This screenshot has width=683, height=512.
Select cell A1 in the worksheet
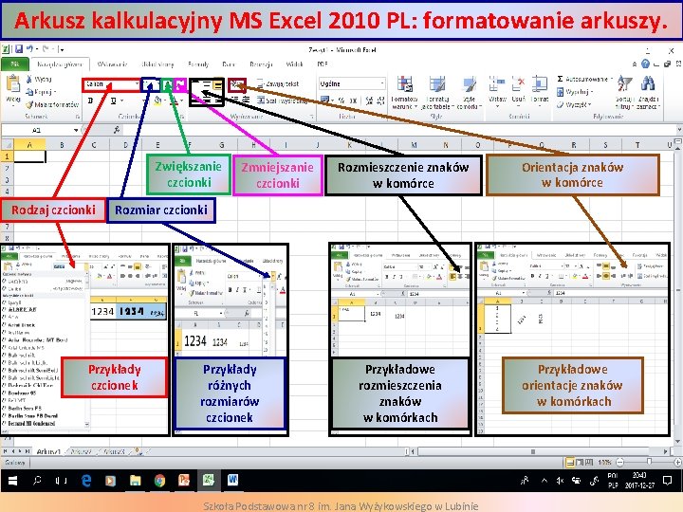pyautogui.click(x=29, y=156)
